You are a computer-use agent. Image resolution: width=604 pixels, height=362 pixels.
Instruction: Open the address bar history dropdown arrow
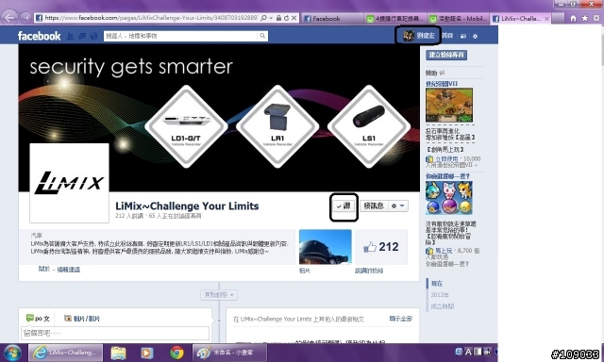click(271, 18)
